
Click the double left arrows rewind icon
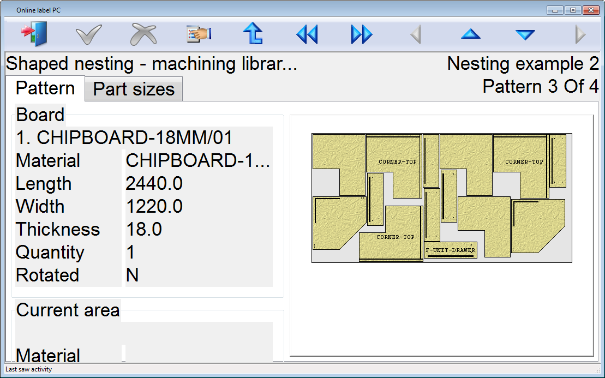pyautogui.click(x=307, y=34)
